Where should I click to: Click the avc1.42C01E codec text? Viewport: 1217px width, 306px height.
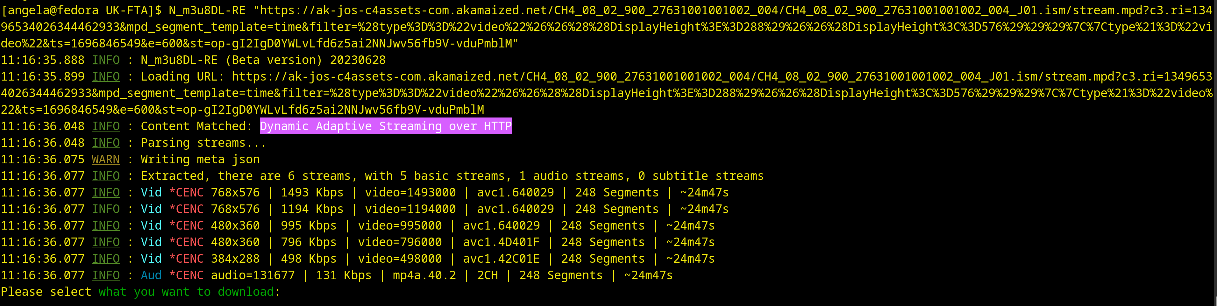click(x=501, y=259)
